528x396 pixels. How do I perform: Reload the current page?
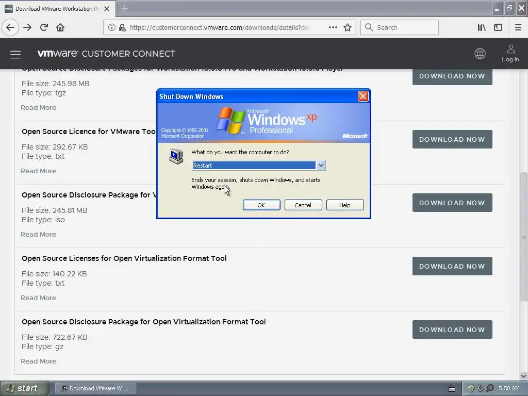44,27
